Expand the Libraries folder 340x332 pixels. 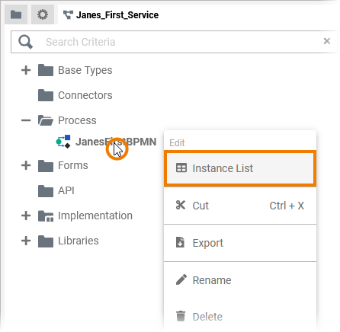26,241
